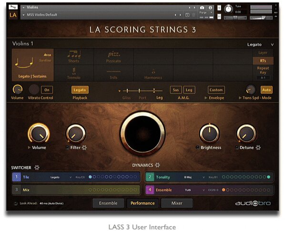Screen dimensions: 285x231
Task: Open the Switcher settings gear icon
Action: [x=37, y=168]
